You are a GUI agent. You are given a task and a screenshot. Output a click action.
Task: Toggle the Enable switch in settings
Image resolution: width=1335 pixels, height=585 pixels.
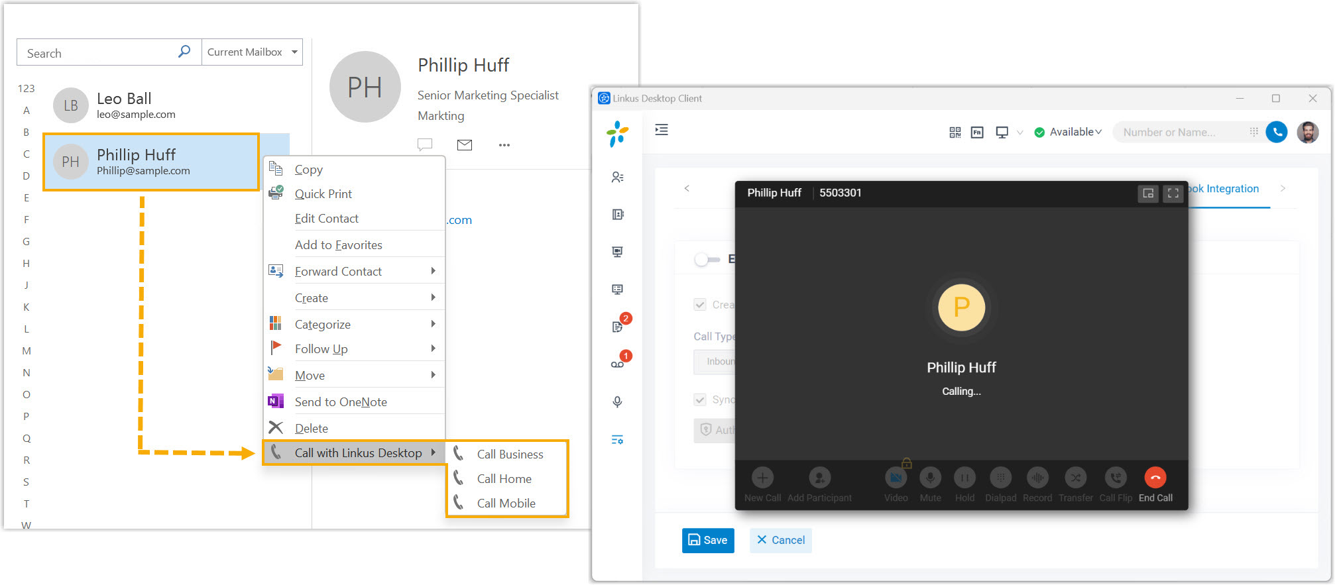coord(707,260)
